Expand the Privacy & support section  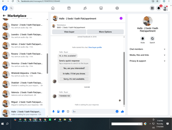[x=148, y=61]
